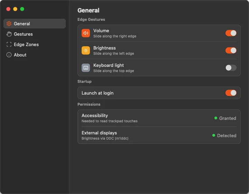The image size is (249, 194).
Task: Select the General sidebar item
Action: click(35, 24)
